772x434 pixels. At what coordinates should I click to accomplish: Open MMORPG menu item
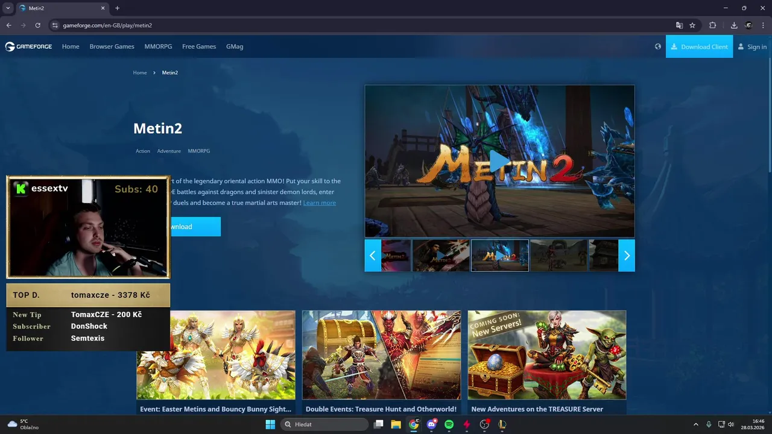(x=158, y=46)
